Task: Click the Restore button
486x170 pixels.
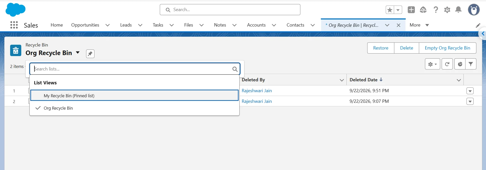Action: (381, 48)
